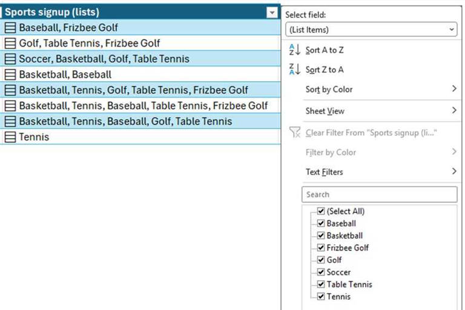Select the cell text Baseball, Frizbee Golf

pyautogui.click(x=68, y=28)
